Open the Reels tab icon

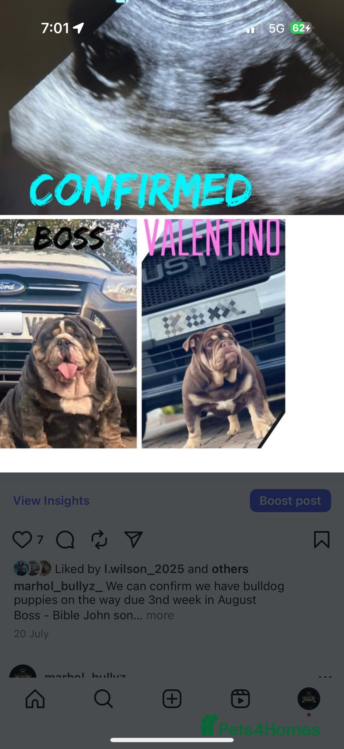tap(240, 699)
